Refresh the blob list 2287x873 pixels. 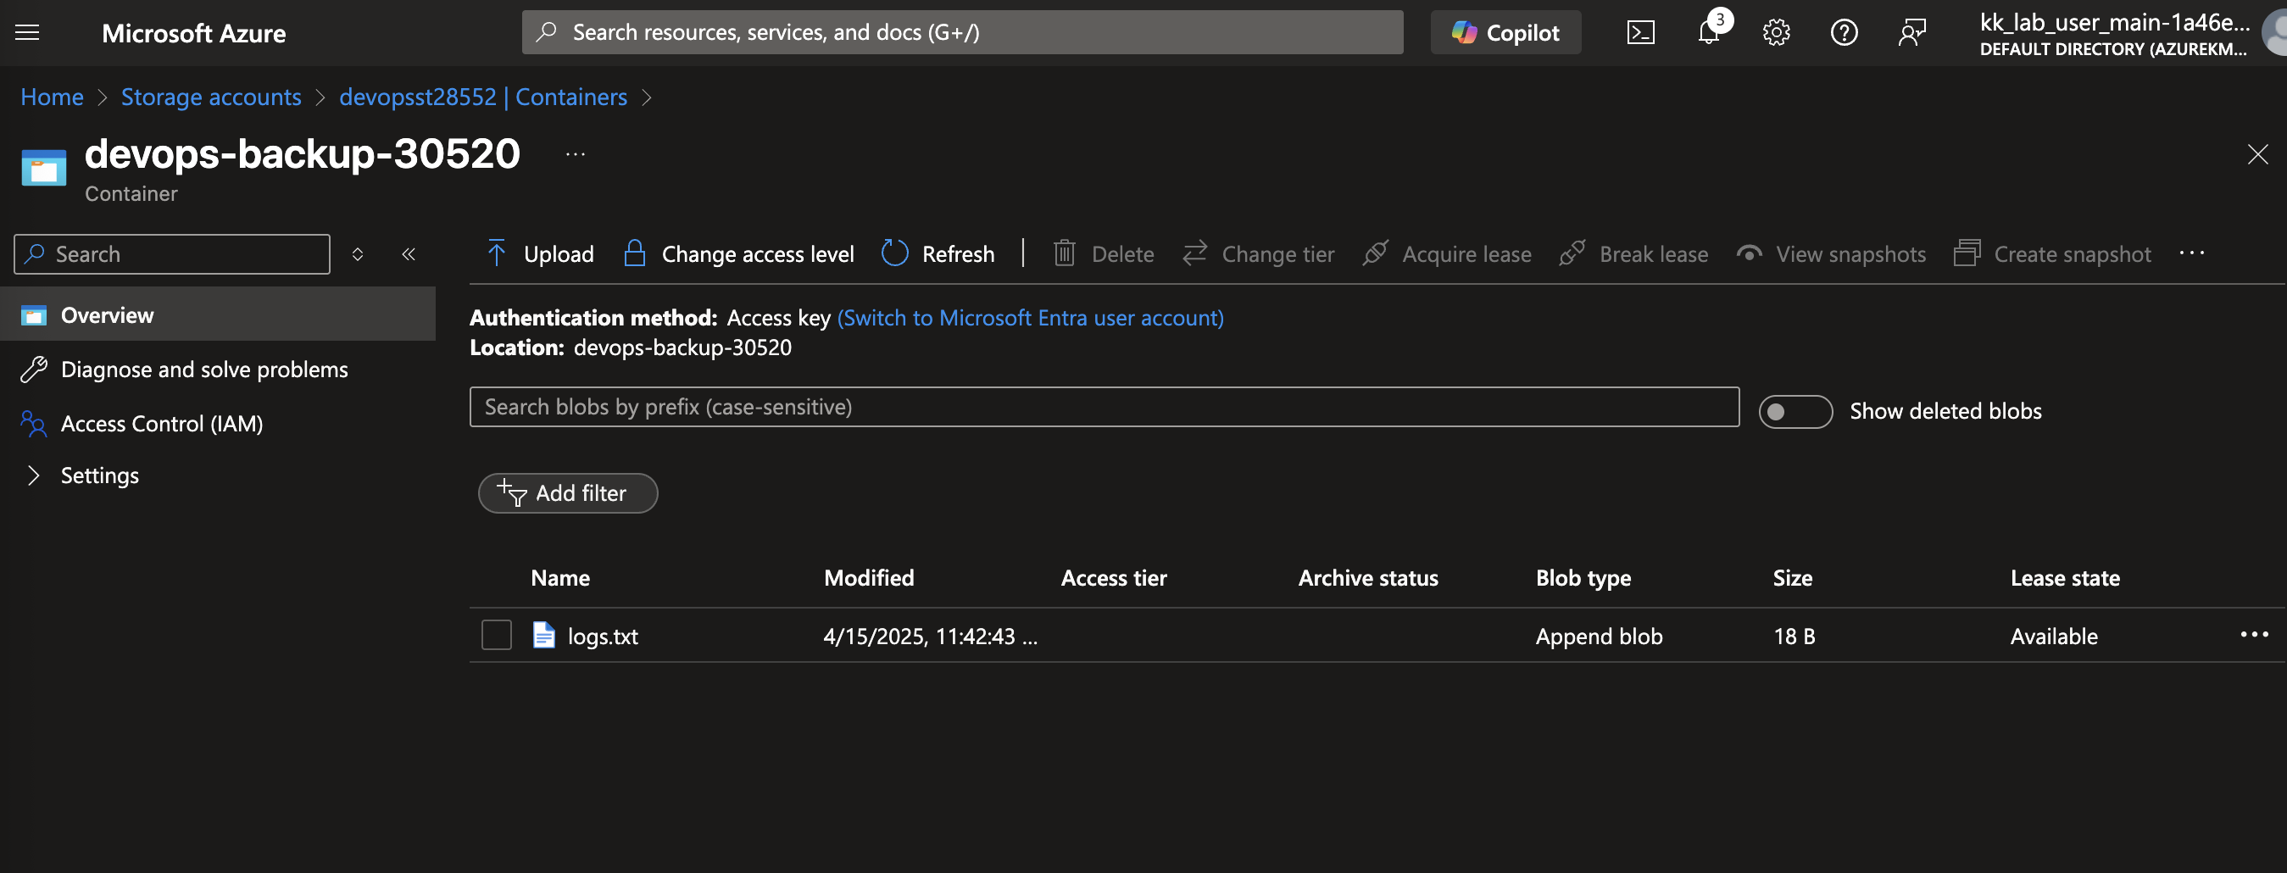938,254
